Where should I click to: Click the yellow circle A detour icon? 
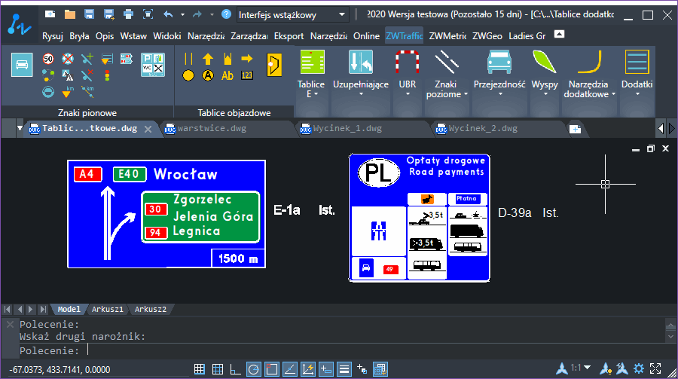(x=208, y=75)
